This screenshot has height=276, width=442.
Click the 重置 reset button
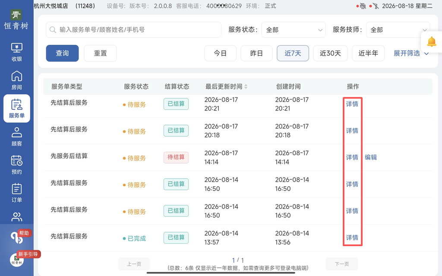point(100,53)
